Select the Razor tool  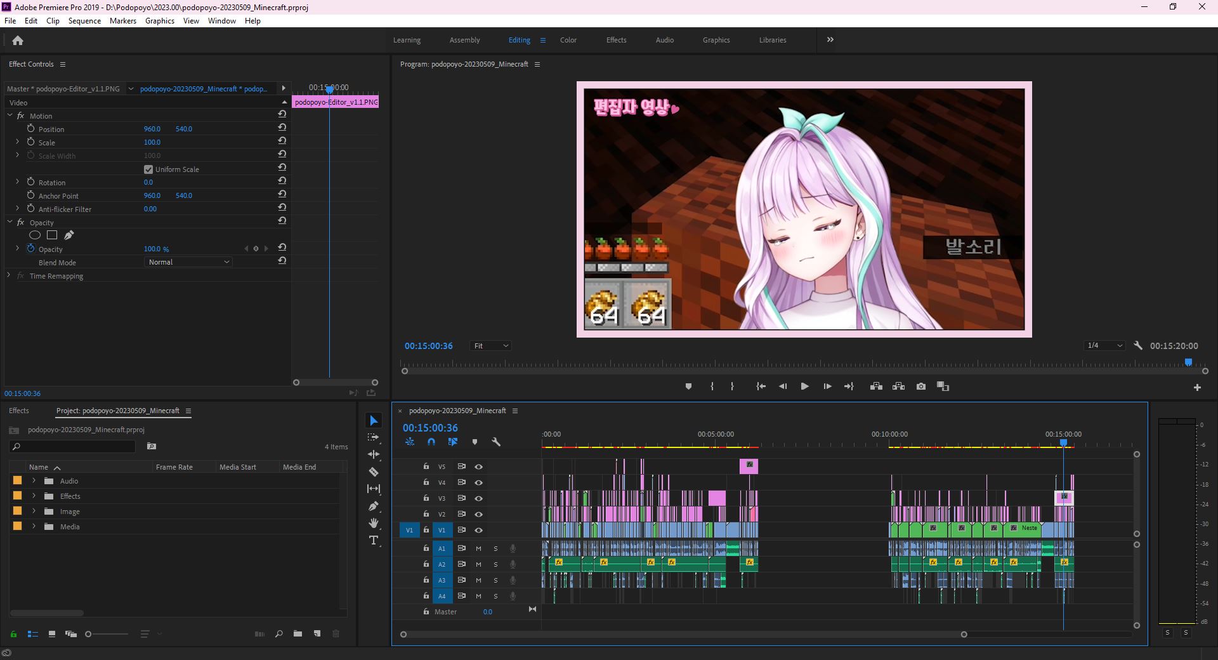[374, 472]
